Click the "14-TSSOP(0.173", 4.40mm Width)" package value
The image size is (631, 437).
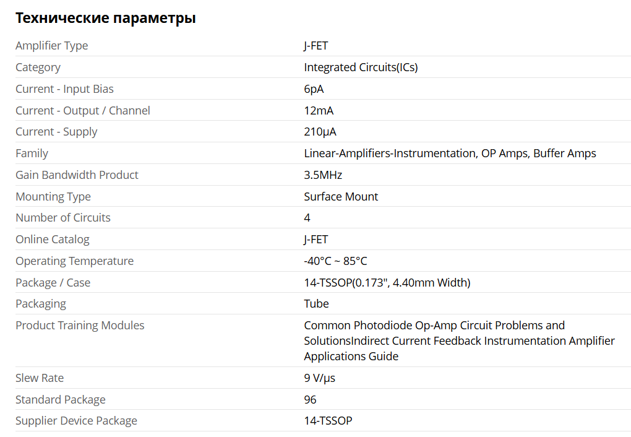[x=387, y=283]
